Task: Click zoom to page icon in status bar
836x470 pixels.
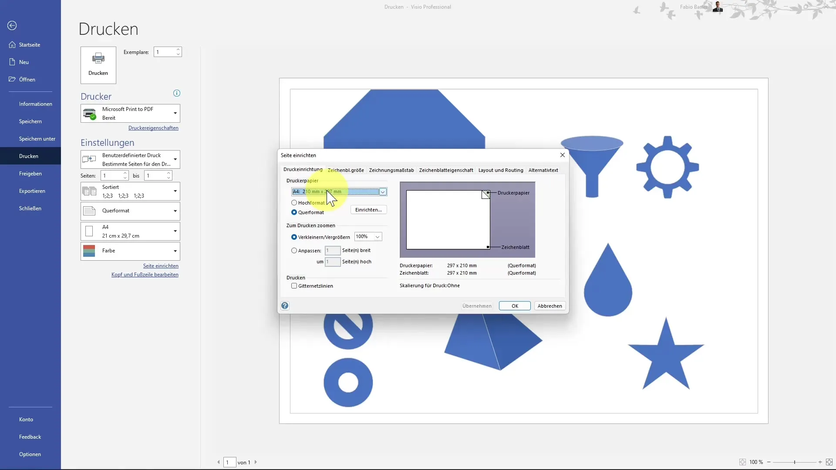Action: pos(829,462)
